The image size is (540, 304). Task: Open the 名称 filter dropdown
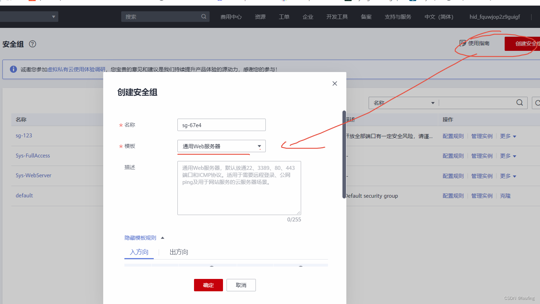(x=404, y=103)
